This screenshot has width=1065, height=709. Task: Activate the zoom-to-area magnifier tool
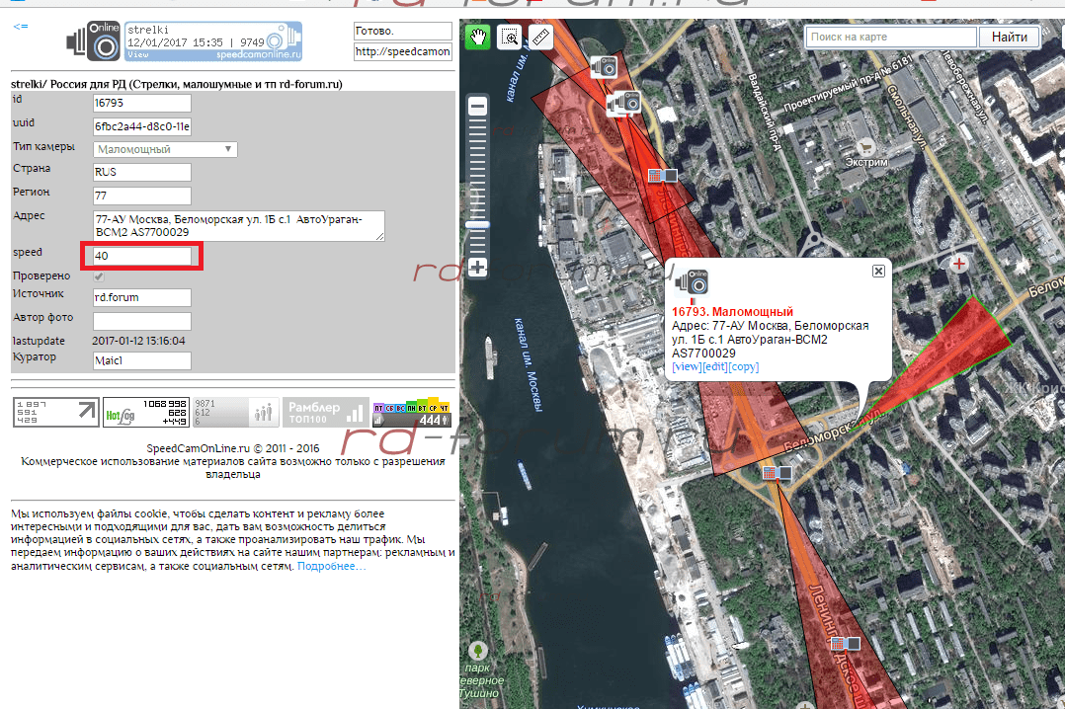click(x=510, y=38)
